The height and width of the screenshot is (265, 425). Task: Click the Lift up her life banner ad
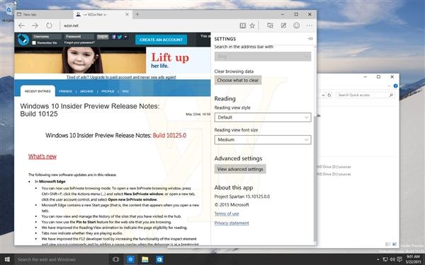click(x=112, y=60)
